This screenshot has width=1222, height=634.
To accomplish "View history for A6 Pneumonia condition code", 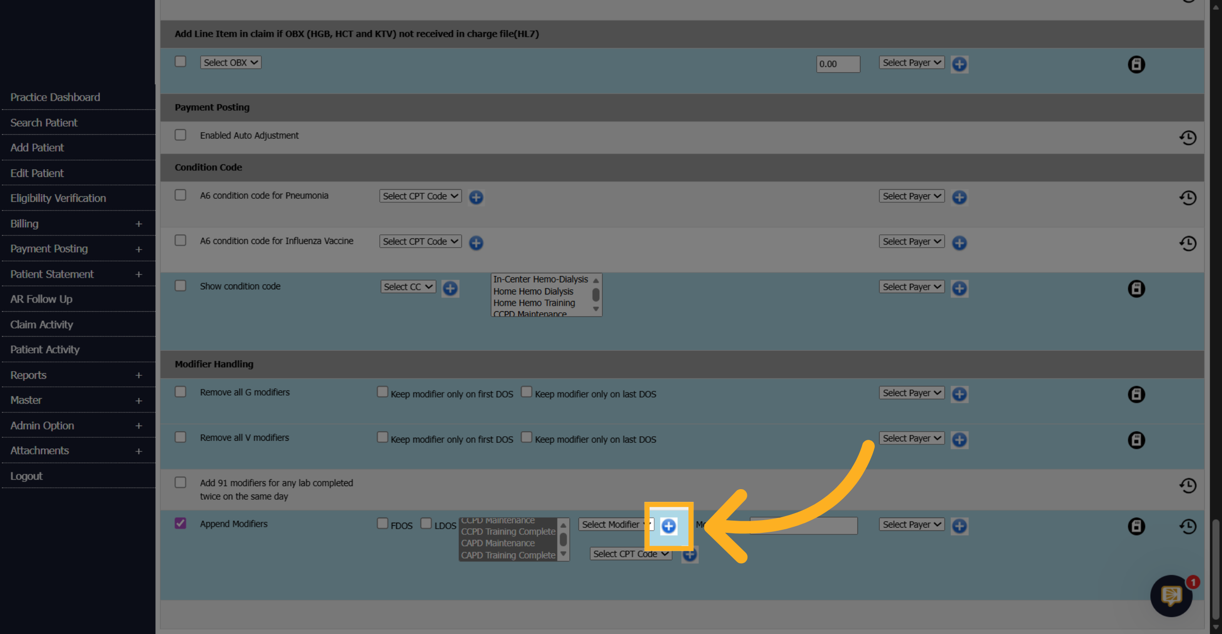I will point(1187,198).
